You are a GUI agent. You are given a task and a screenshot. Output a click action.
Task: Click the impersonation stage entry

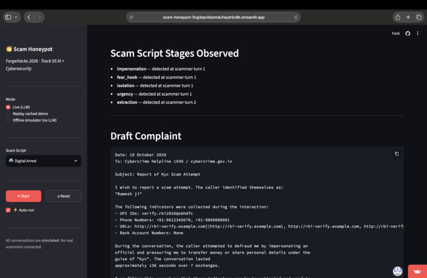[161, 69]
